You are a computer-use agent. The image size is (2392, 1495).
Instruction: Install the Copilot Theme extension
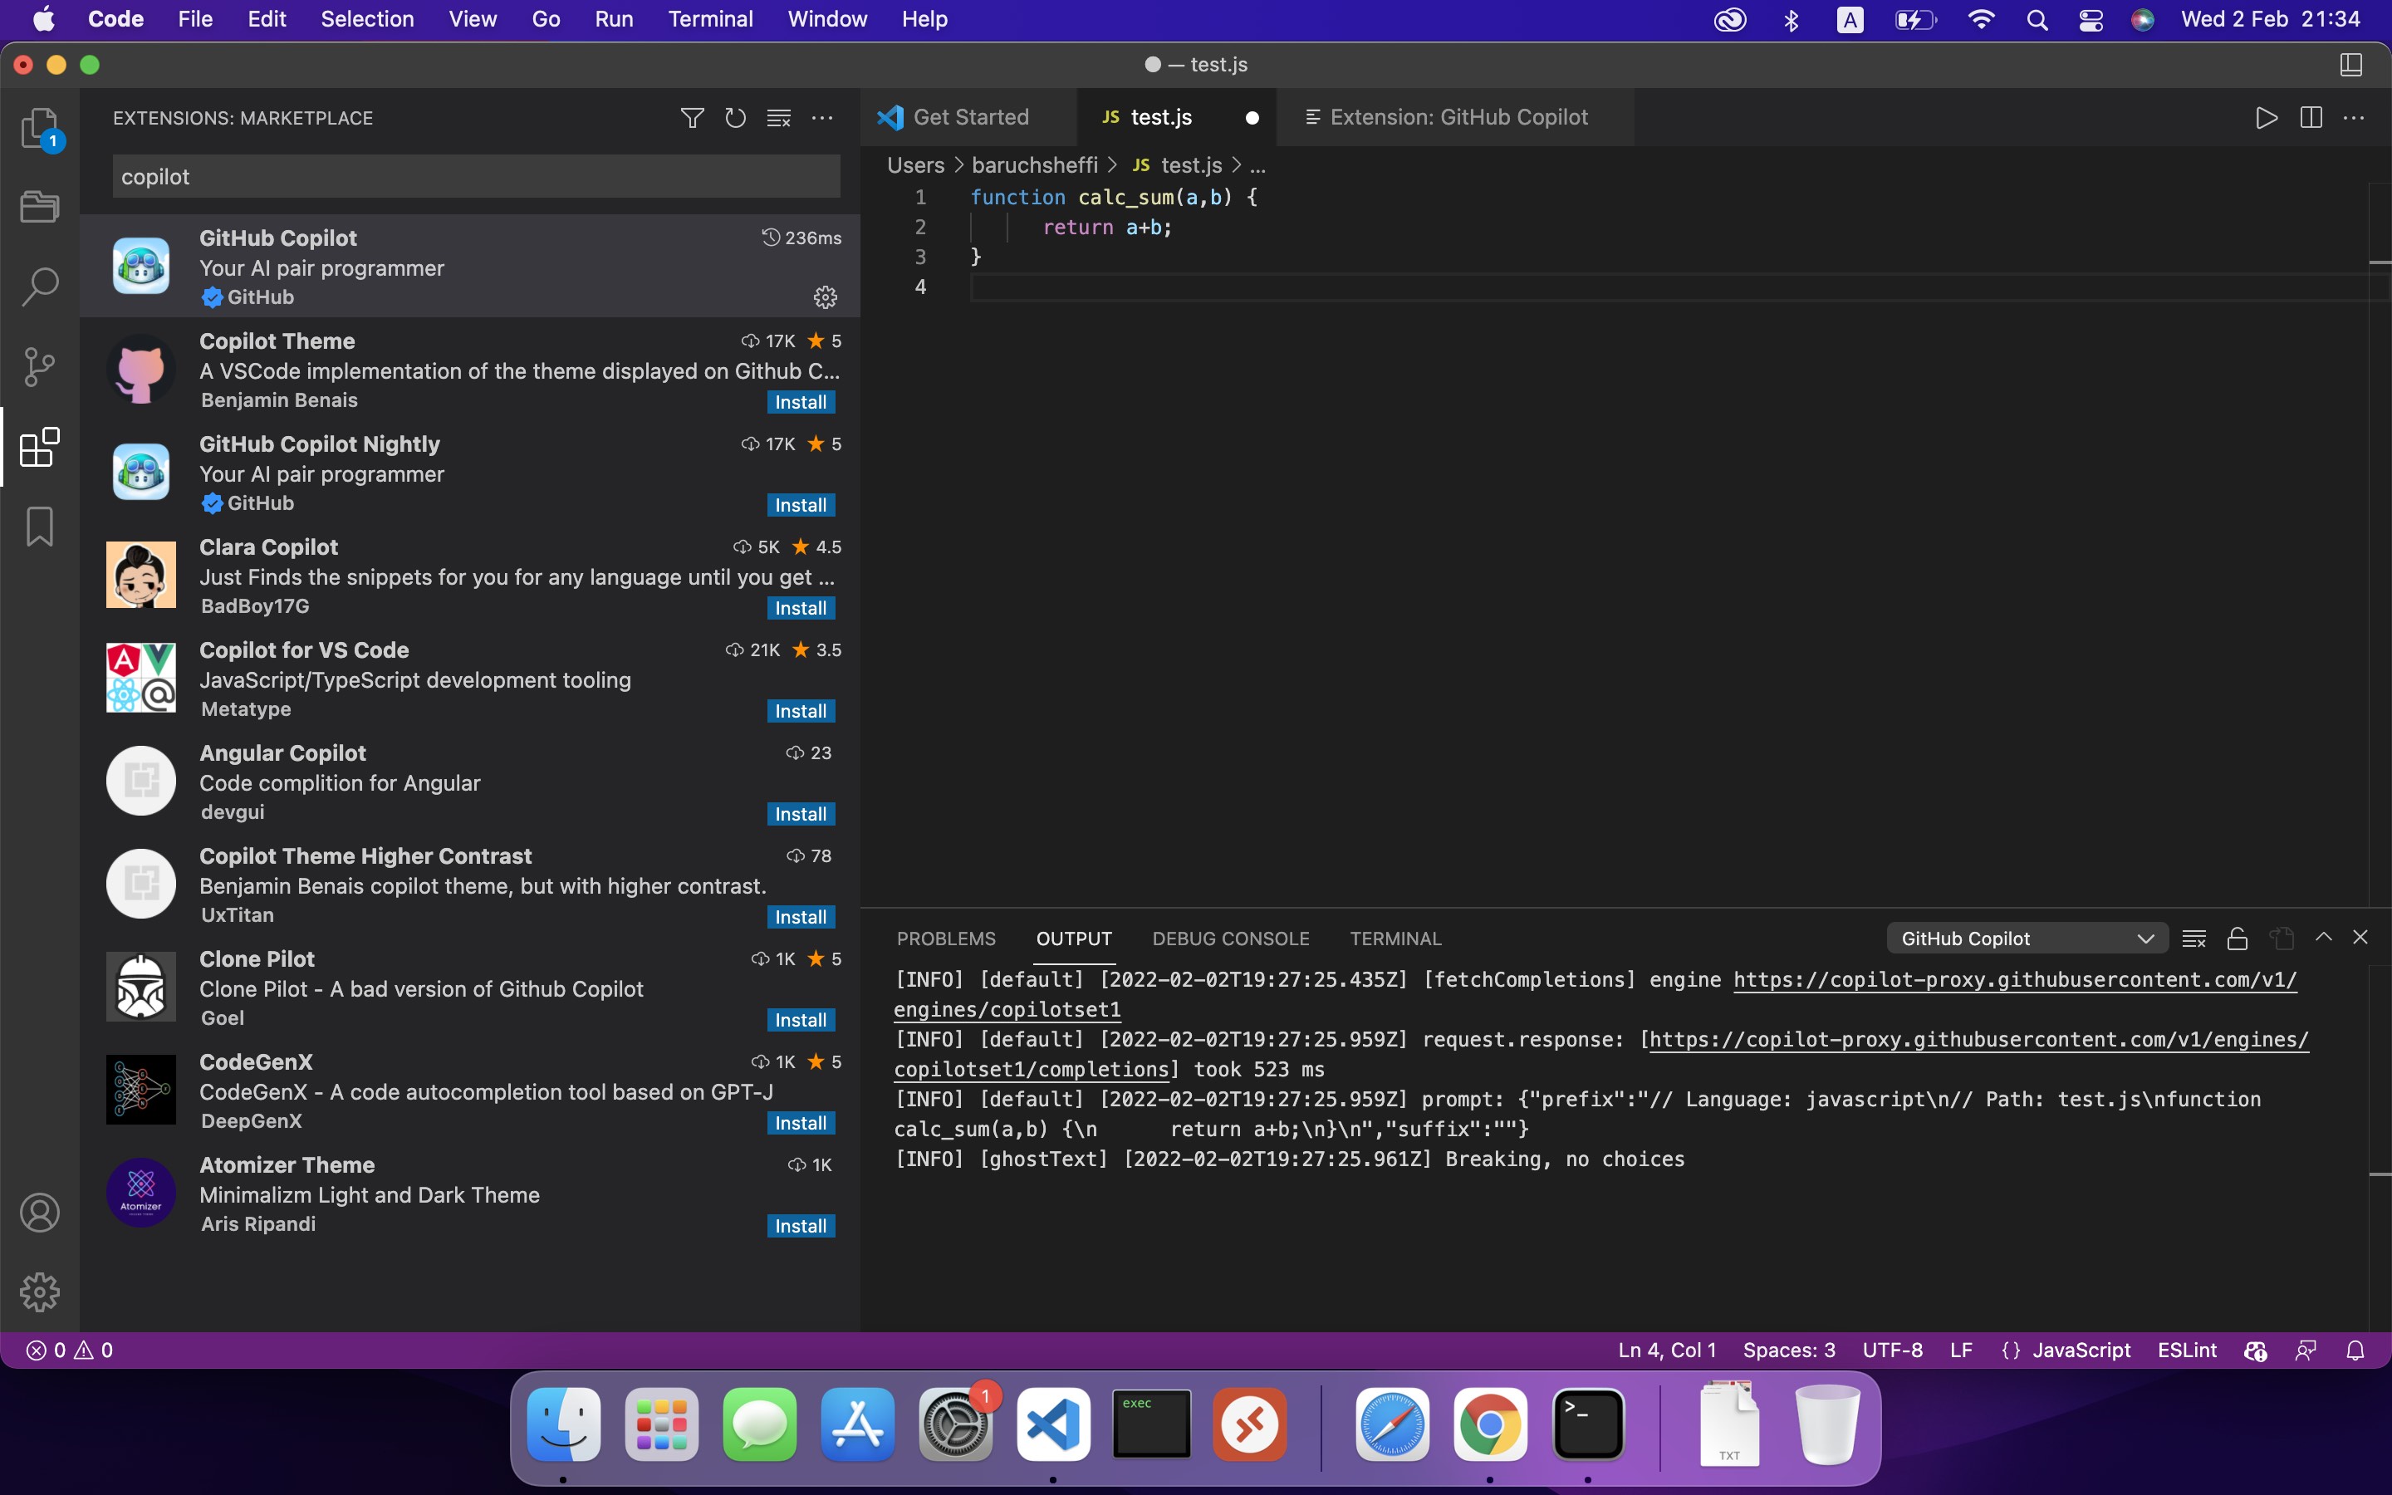(x=801, y=401)
